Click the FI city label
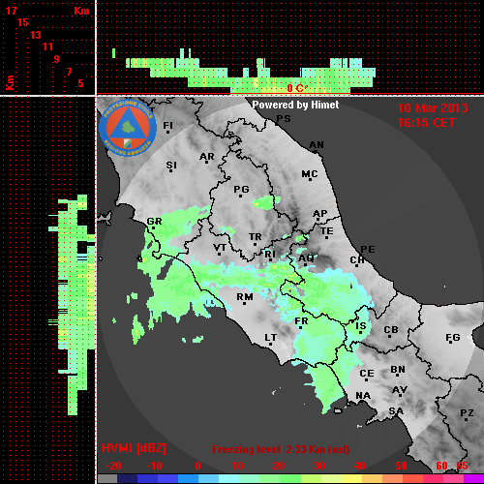 click(167, 125)
